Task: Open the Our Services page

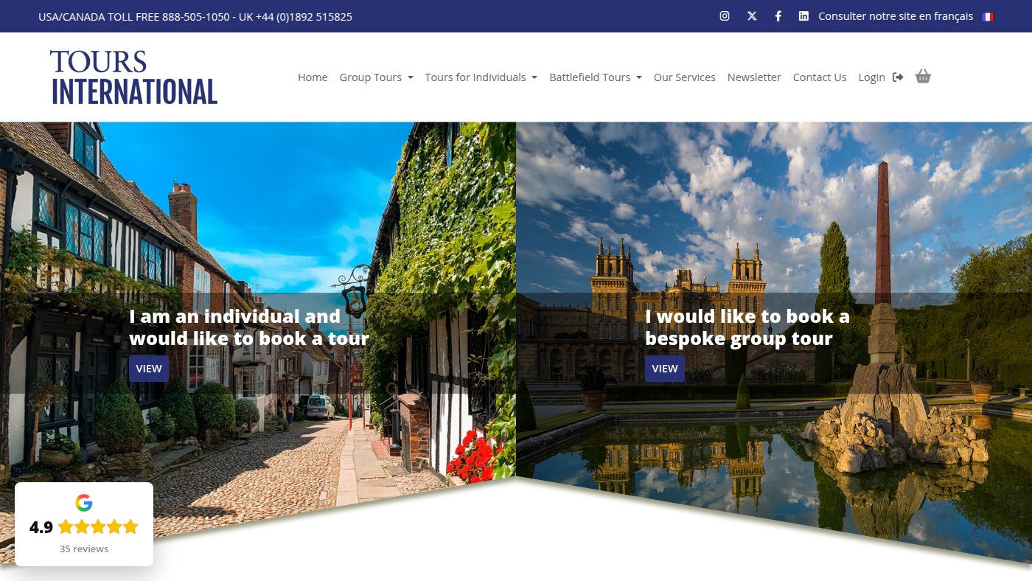Action: [685, 77]
